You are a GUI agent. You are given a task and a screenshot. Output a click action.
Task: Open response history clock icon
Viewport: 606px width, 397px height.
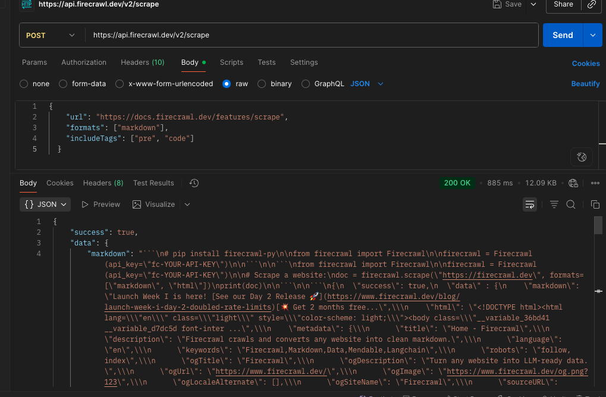coord(194,183)
